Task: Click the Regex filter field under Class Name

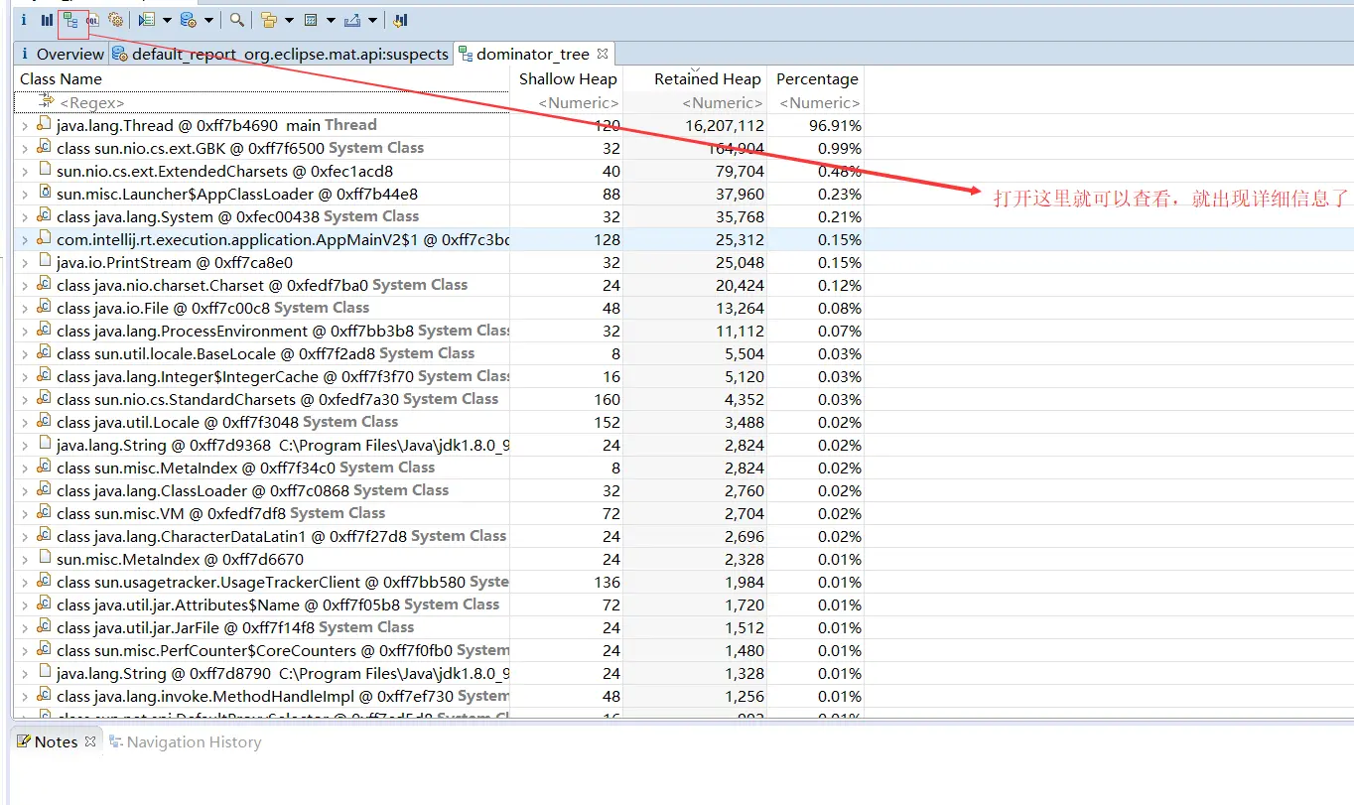Action: pos(263,103)
